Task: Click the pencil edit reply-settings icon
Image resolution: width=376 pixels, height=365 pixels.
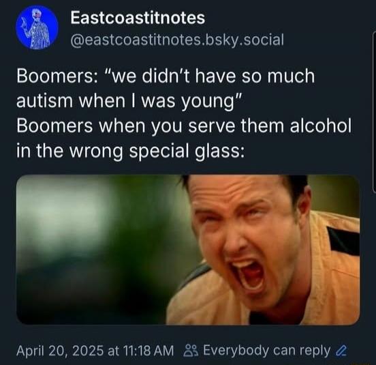Action: (x=341, y=351)
